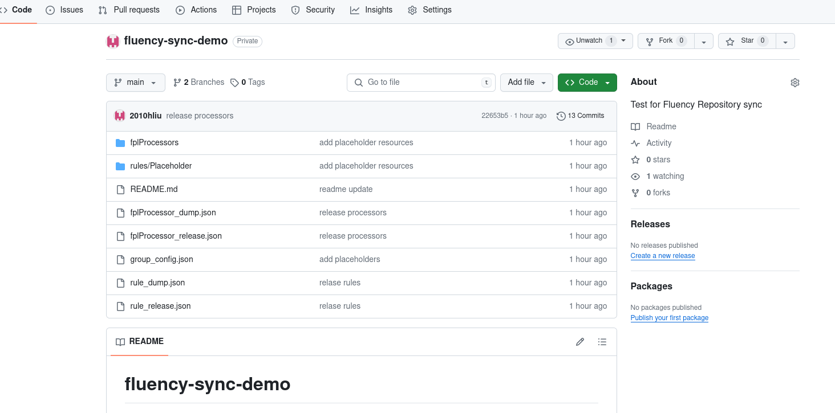Click the file icon next to fplProcessor_release.json
Viewport: 835px width, 413px height.
click(x=120, y=236)
